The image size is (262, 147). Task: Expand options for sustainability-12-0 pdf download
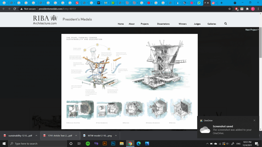coord(36,136)
